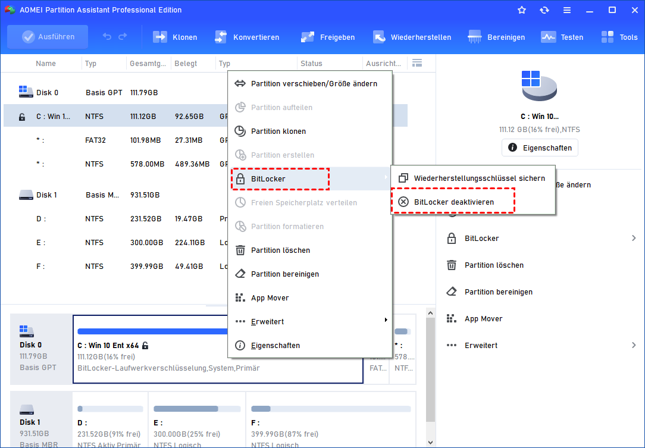This screenshot has height=448, width=645.
Task: Click the undo arrow icon
Action: click(107, 37)
